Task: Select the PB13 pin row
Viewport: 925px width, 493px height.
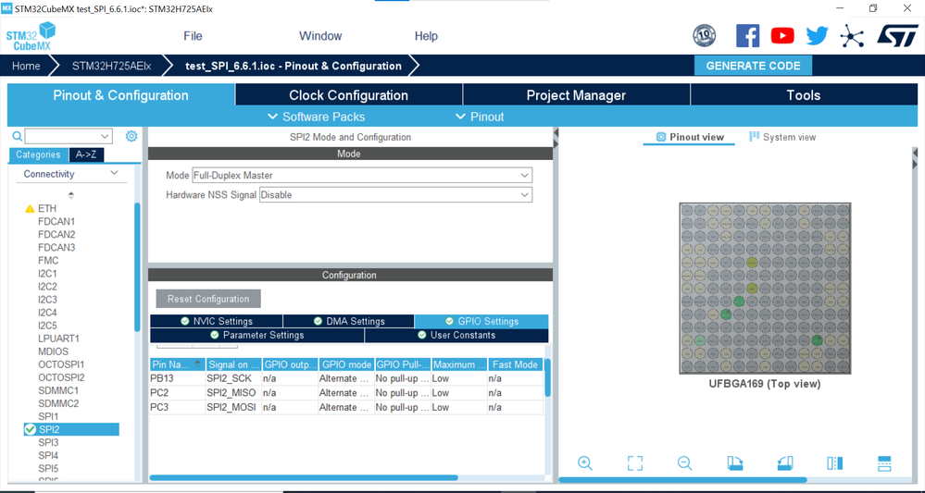Action: point(345,378)
